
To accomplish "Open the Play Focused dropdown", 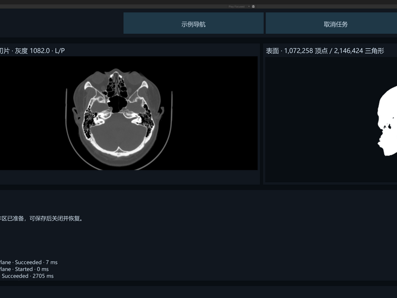I will pyautogui.click(x=239, y=6).
